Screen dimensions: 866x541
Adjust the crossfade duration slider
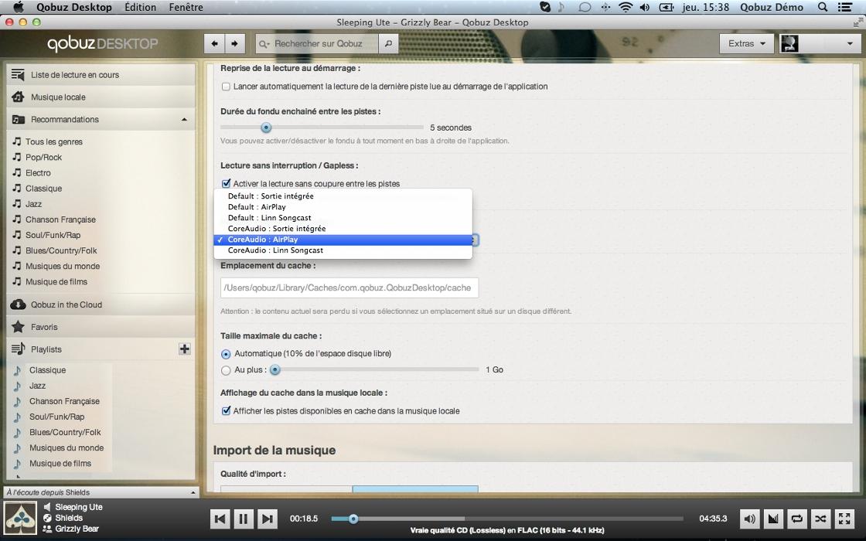coord(266,128)
